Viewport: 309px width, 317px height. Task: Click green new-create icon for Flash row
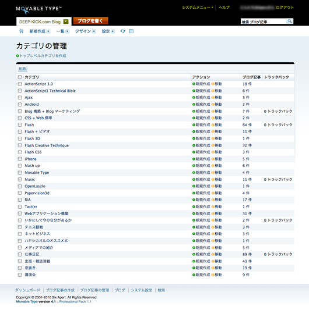click(194, 124)
